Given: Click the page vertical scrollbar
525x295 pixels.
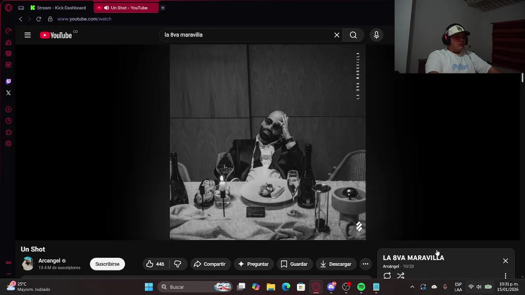Looking at the screenshot, I should tap(523, 77).
